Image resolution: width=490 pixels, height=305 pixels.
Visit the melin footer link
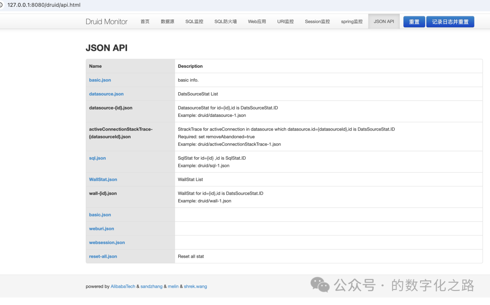pos(173,286)
